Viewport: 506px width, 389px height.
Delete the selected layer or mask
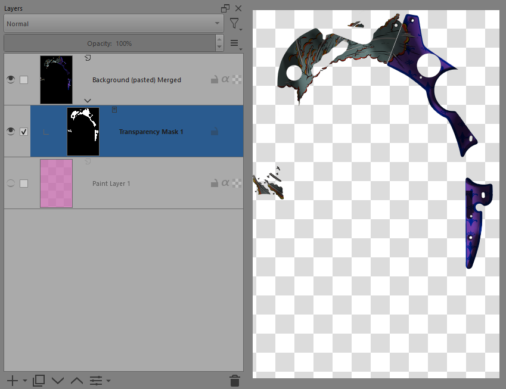coord(235,381)
